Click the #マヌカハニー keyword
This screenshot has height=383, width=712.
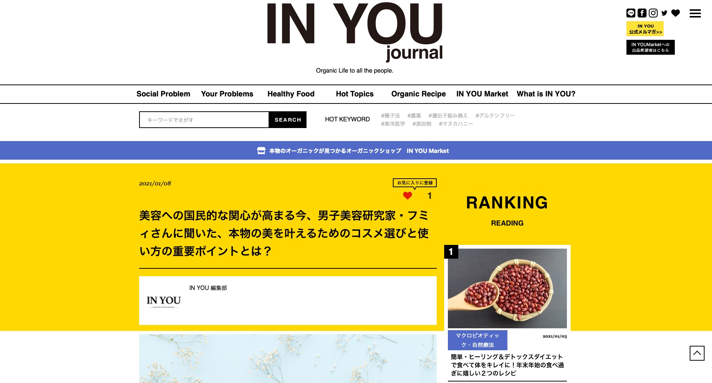tap(456, 124)
